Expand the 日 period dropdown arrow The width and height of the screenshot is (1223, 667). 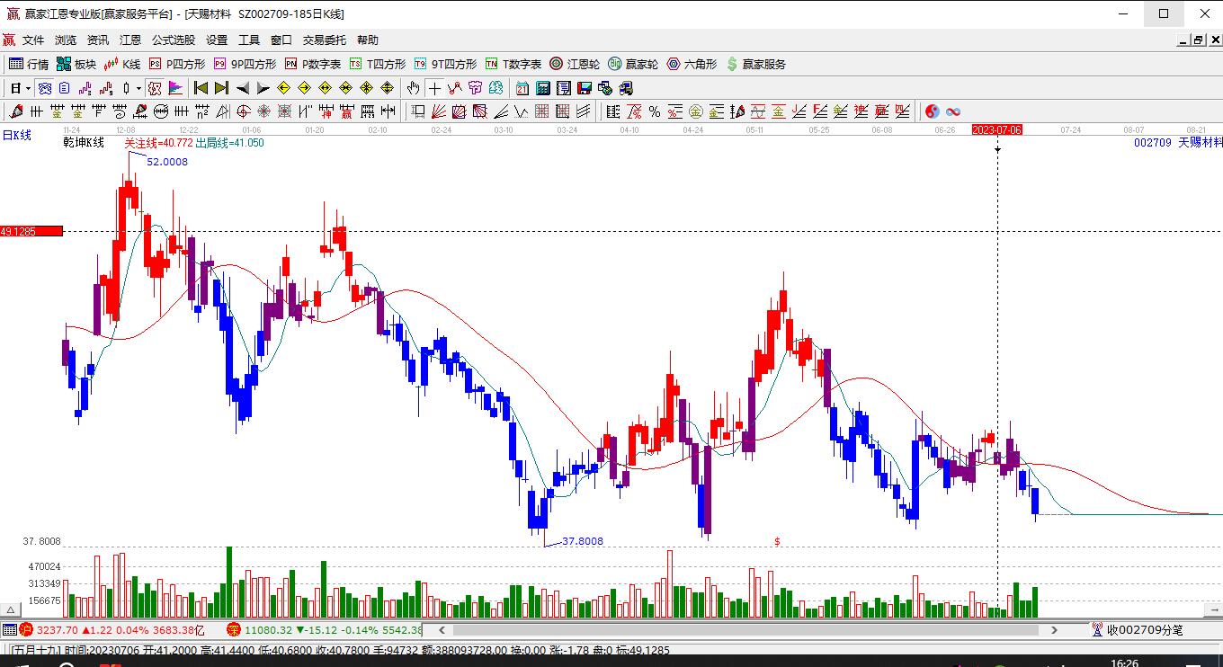coord(28,88)
